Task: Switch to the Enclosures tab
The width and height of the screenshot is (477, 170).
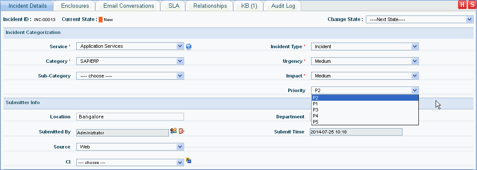Action: [75, 6]
